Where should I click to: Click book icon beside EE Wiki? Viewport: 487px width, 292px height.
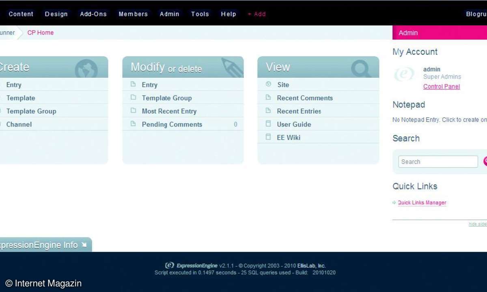(268, 137)
